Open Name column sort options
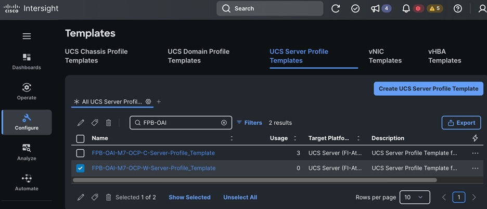The image size is (487, 209). [x=232, y=138]
